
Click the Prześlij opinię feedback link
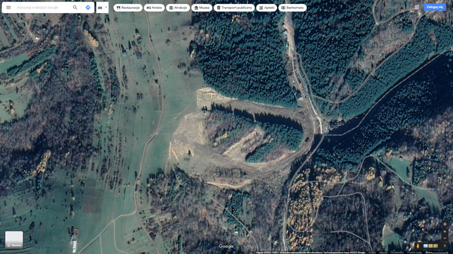[414, 253]
